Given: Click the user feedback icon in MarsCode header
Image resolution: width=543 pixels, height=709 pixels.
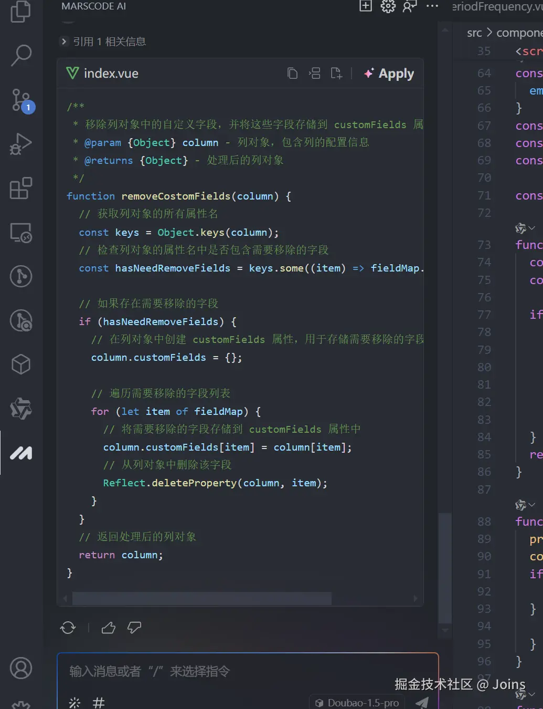Looking at the screenshot, I should 410,6.
